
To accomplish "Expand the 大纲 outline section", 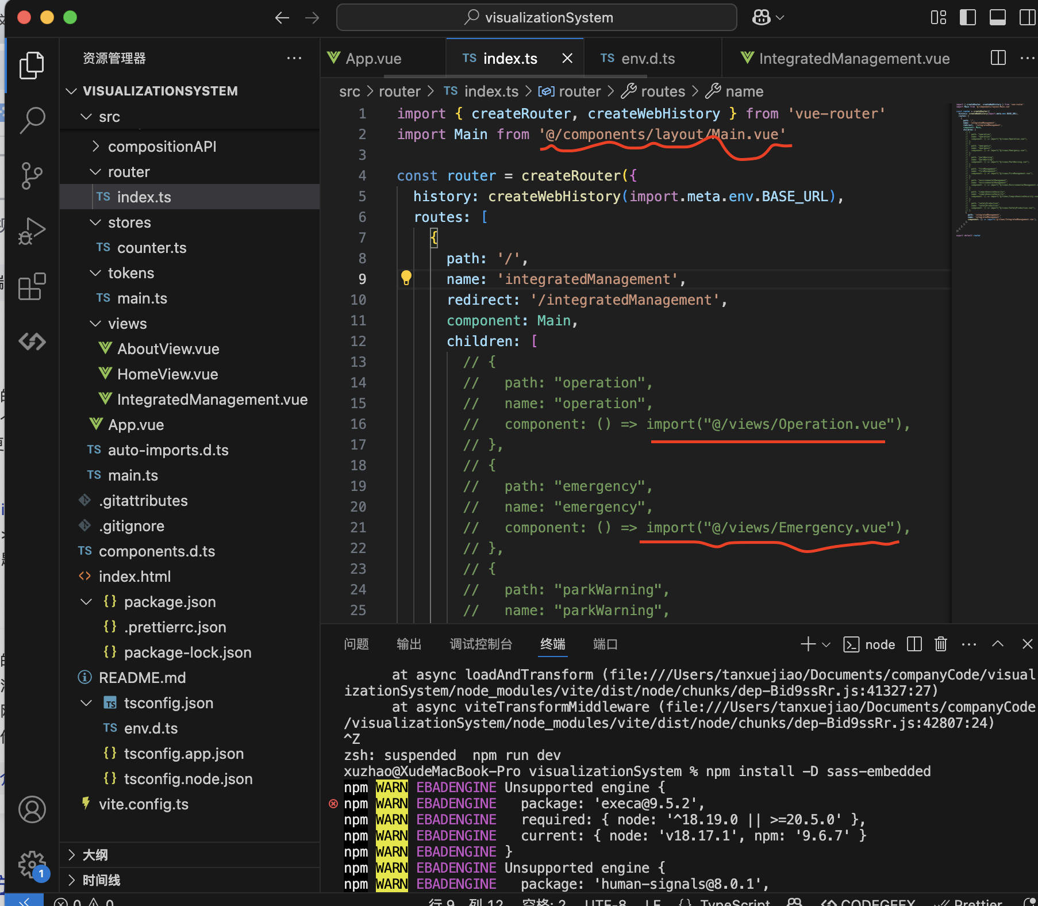I will (95, 855).
